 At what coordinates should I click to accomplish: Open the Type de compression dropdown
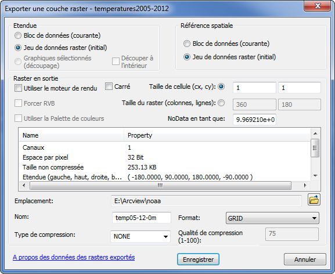click(x=141, y=236)
